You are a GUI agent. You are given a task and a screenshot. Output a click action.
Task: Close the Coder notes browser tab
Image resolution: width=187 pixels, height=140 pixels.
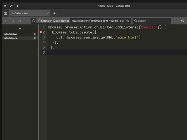click(47, 13)
